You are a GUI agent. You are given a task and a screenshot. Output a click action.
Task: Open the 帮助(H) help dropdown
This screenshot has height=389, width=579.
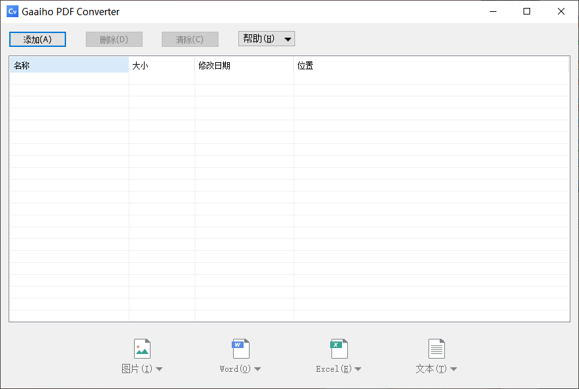coord(267,39)
